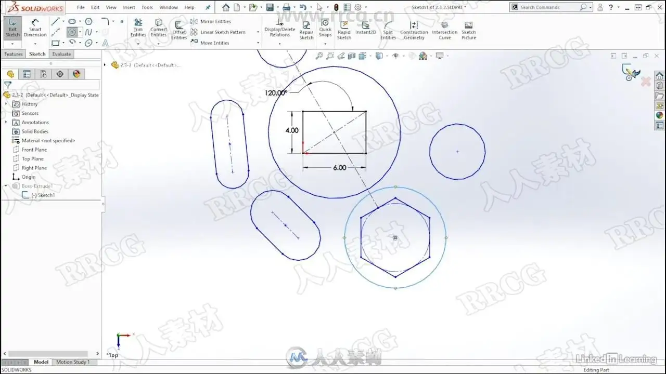Select the Straight Slot tool
The width and height of the screenshot is (666, 374).
coord(72,21)
